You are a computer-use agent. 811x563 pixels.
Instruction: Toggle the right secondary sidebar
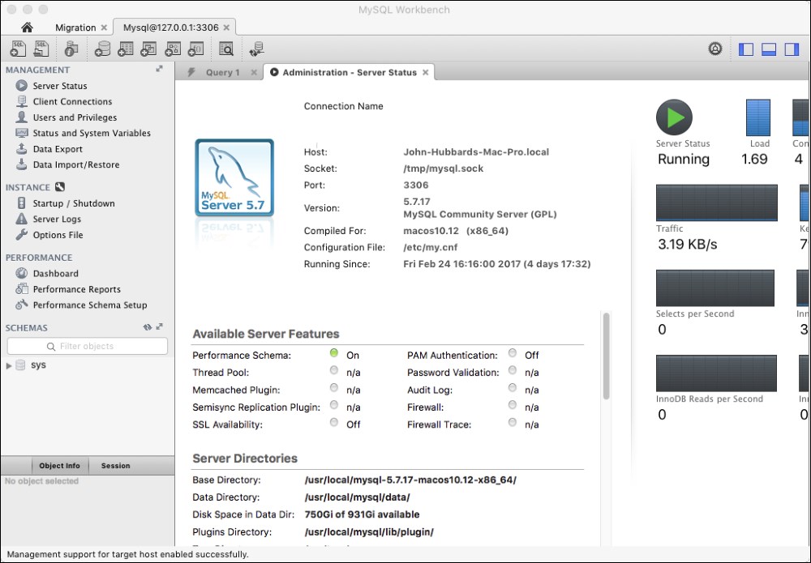point(792,49)
